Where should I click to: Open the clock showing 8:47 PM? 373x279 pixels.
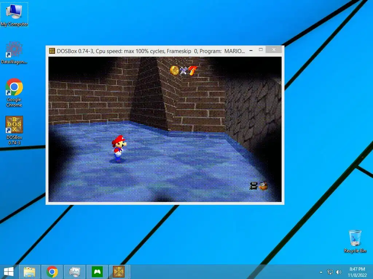pos(357,269)
